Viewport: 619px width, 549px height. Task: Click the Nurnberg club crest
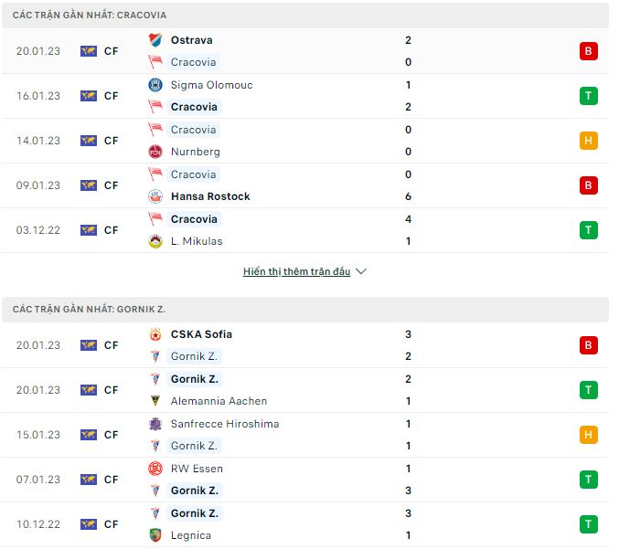(155, 152)
